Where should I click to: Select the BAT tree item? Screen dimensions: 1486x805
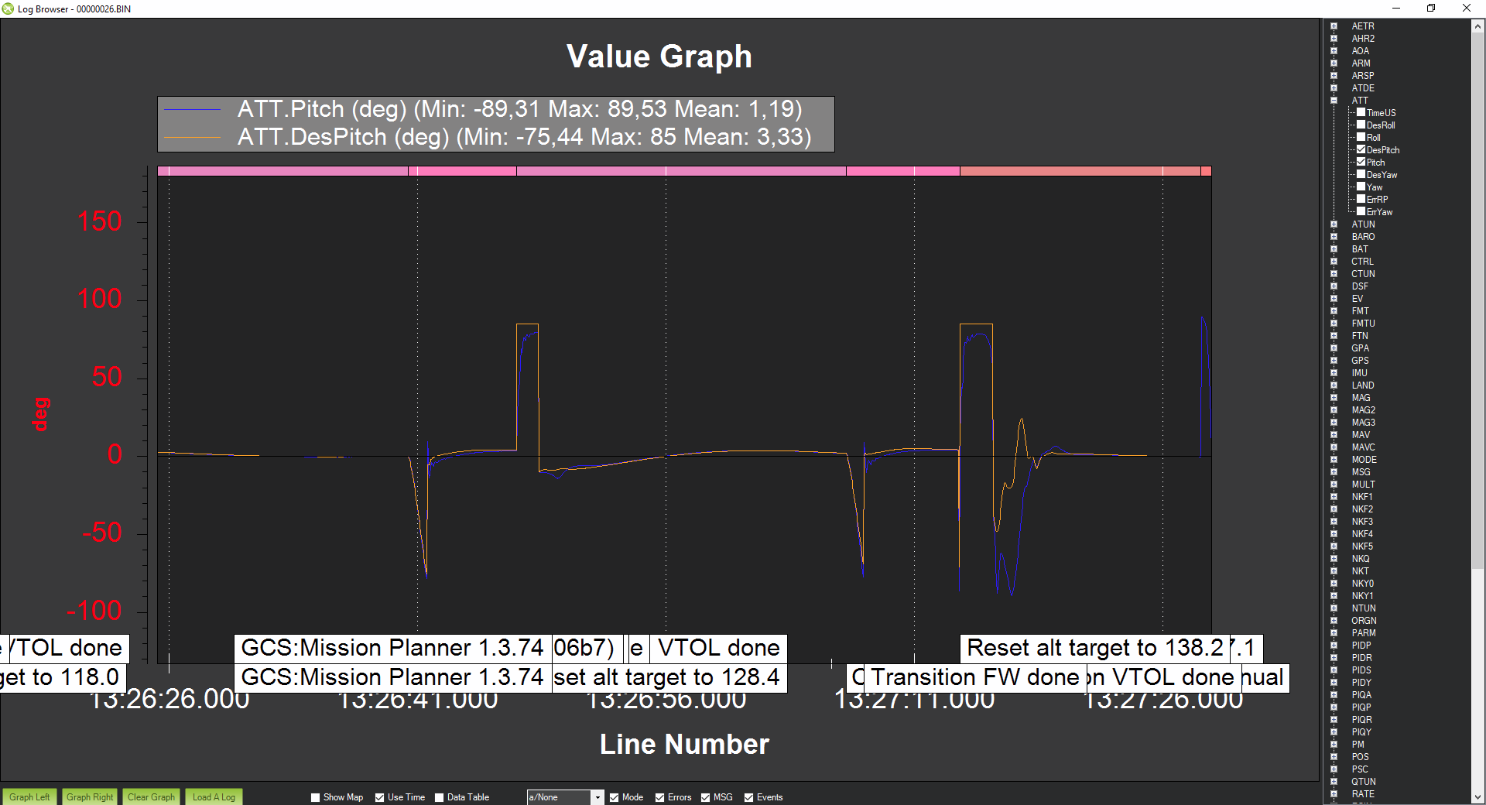[1360, 249]
